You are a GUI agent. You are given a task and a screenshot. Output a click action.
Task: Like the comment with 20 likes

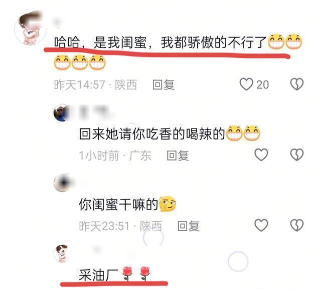246,84
